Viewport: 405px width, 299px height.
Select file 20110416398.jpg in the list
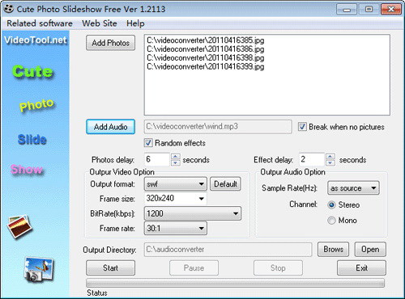tap(206, 57)
